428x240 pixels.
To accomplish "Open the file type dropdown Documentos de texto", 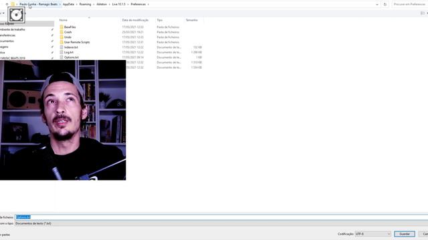I will (x=221, y=223).
